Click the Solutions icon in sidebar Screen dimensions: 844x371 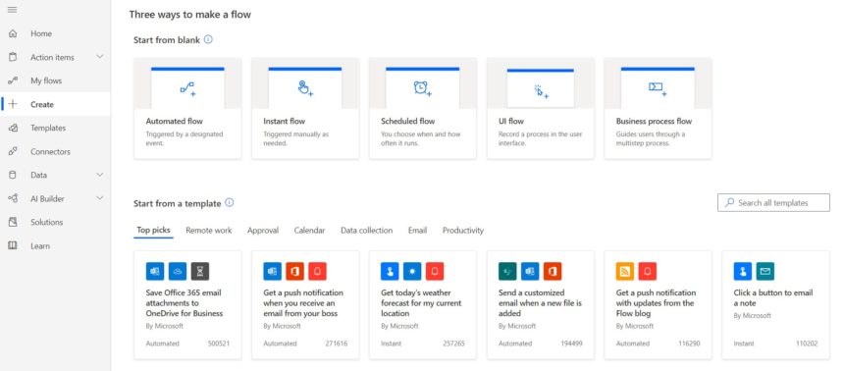tap(13, 222)
